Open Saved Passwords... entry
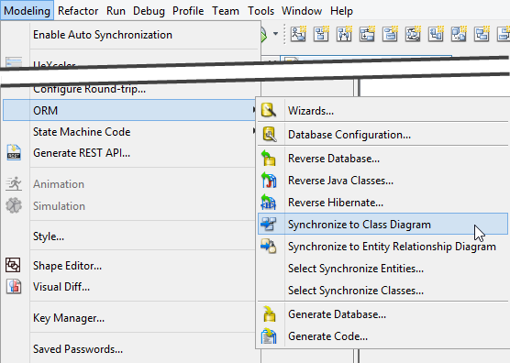The image size is (510, 363). click(x=78, y=349)
